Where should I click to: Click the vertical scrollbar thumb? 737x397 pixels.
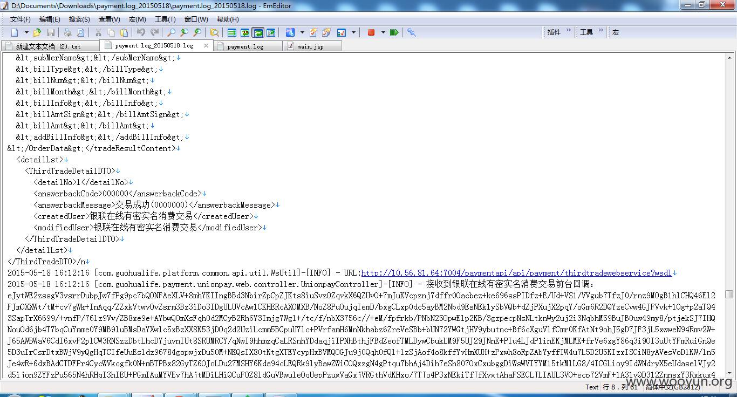[x=729, y=295]
